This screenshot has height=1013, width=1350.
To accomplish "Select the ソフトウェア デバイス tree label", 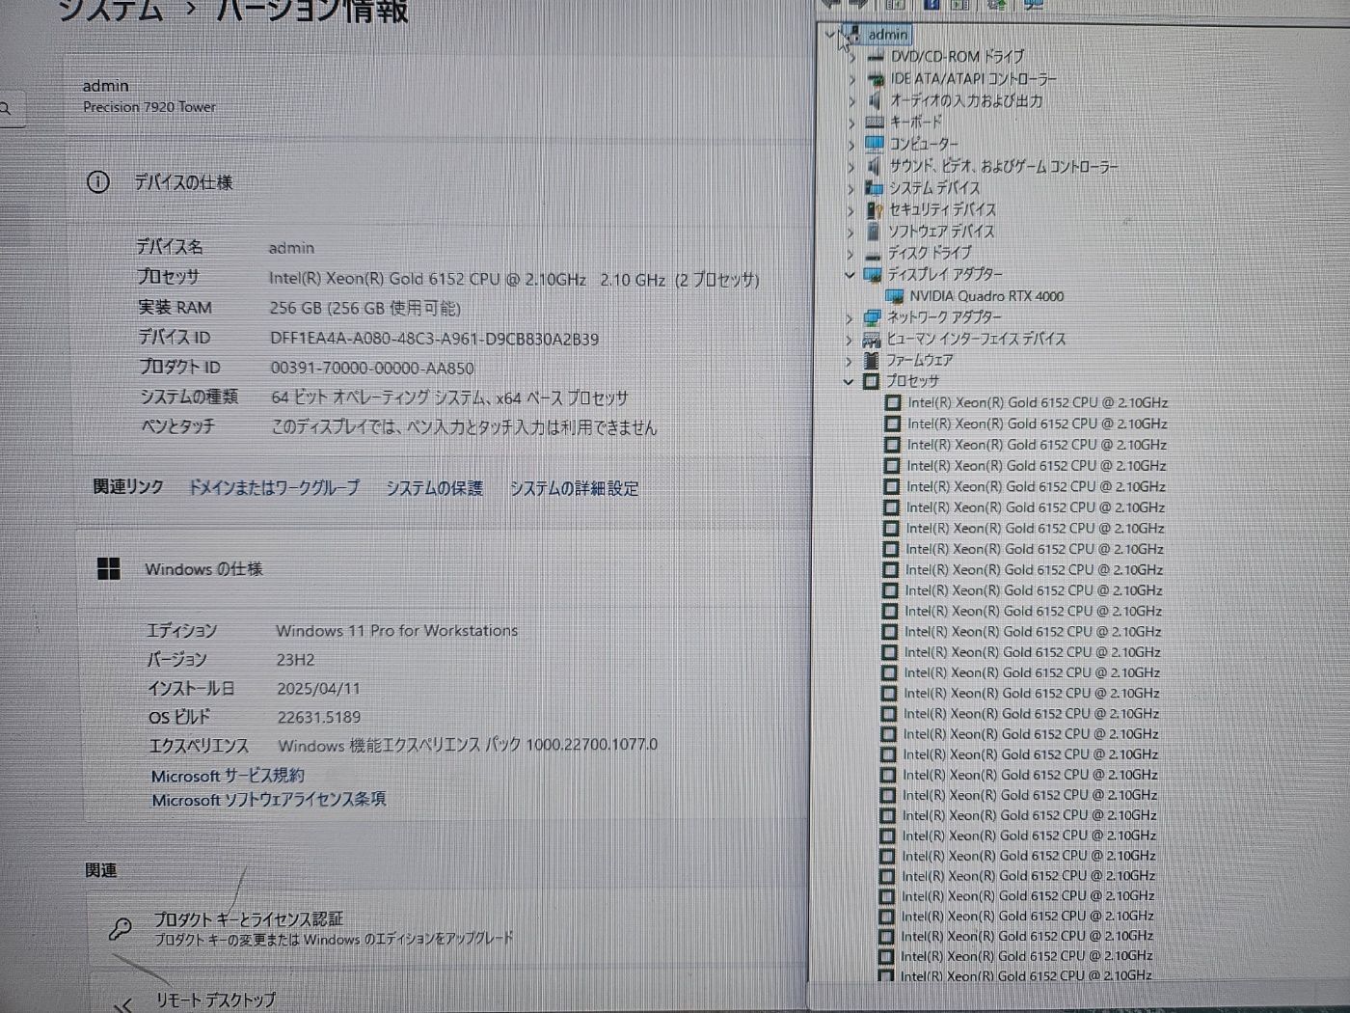I will (941, 232).
